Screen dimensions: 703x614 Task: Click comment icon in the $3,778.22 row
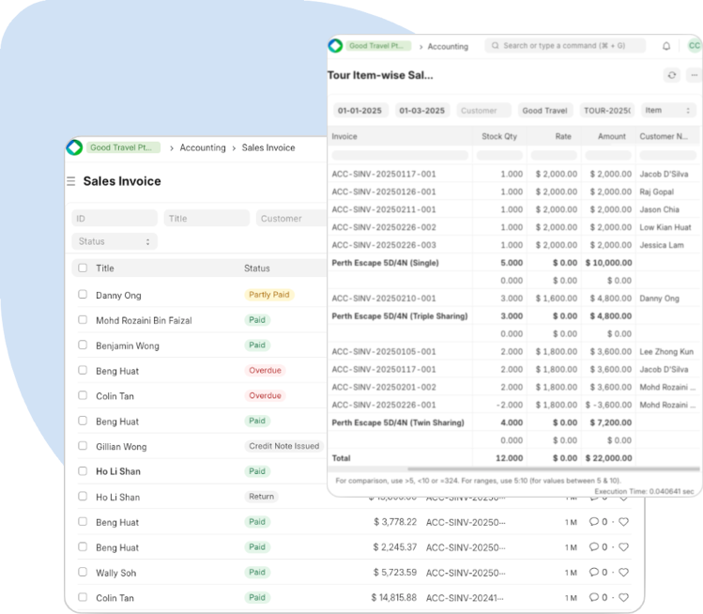tap(593, 522)
